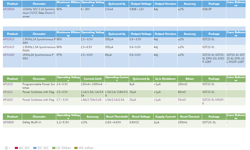Click the Reset Threshold column header
This screenshot has width=250, height=150.
117,117
